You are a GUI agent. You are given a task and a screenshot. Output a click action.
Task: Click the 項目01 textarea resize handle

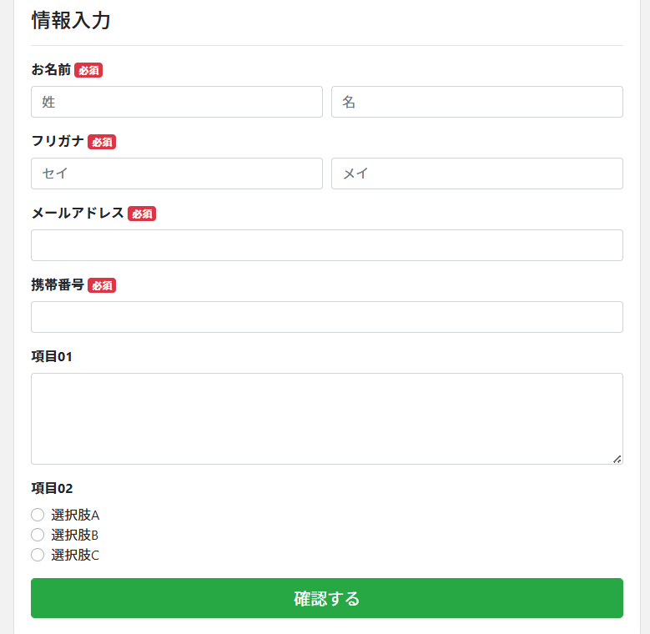(617, 459)
